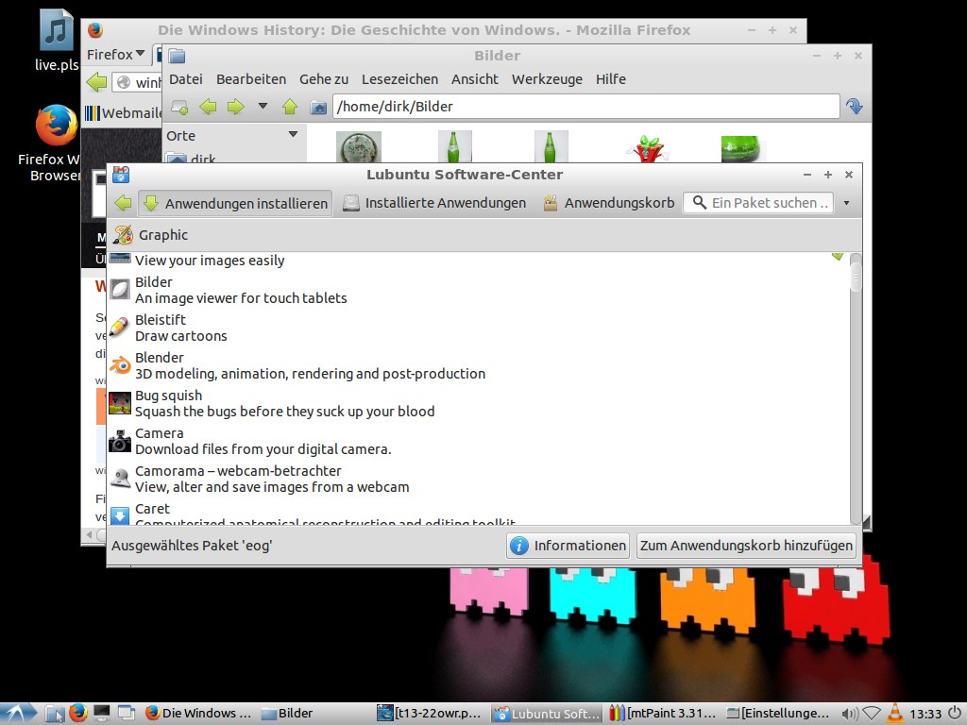Screen dimensions: 967x725
Task: Click Zum Anwendungskorb hinzufügen
Action: coord(746,546)
